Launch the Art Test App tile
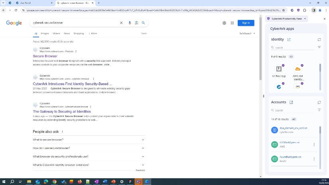This screenshot has width=329, height=185. (279, 71)
